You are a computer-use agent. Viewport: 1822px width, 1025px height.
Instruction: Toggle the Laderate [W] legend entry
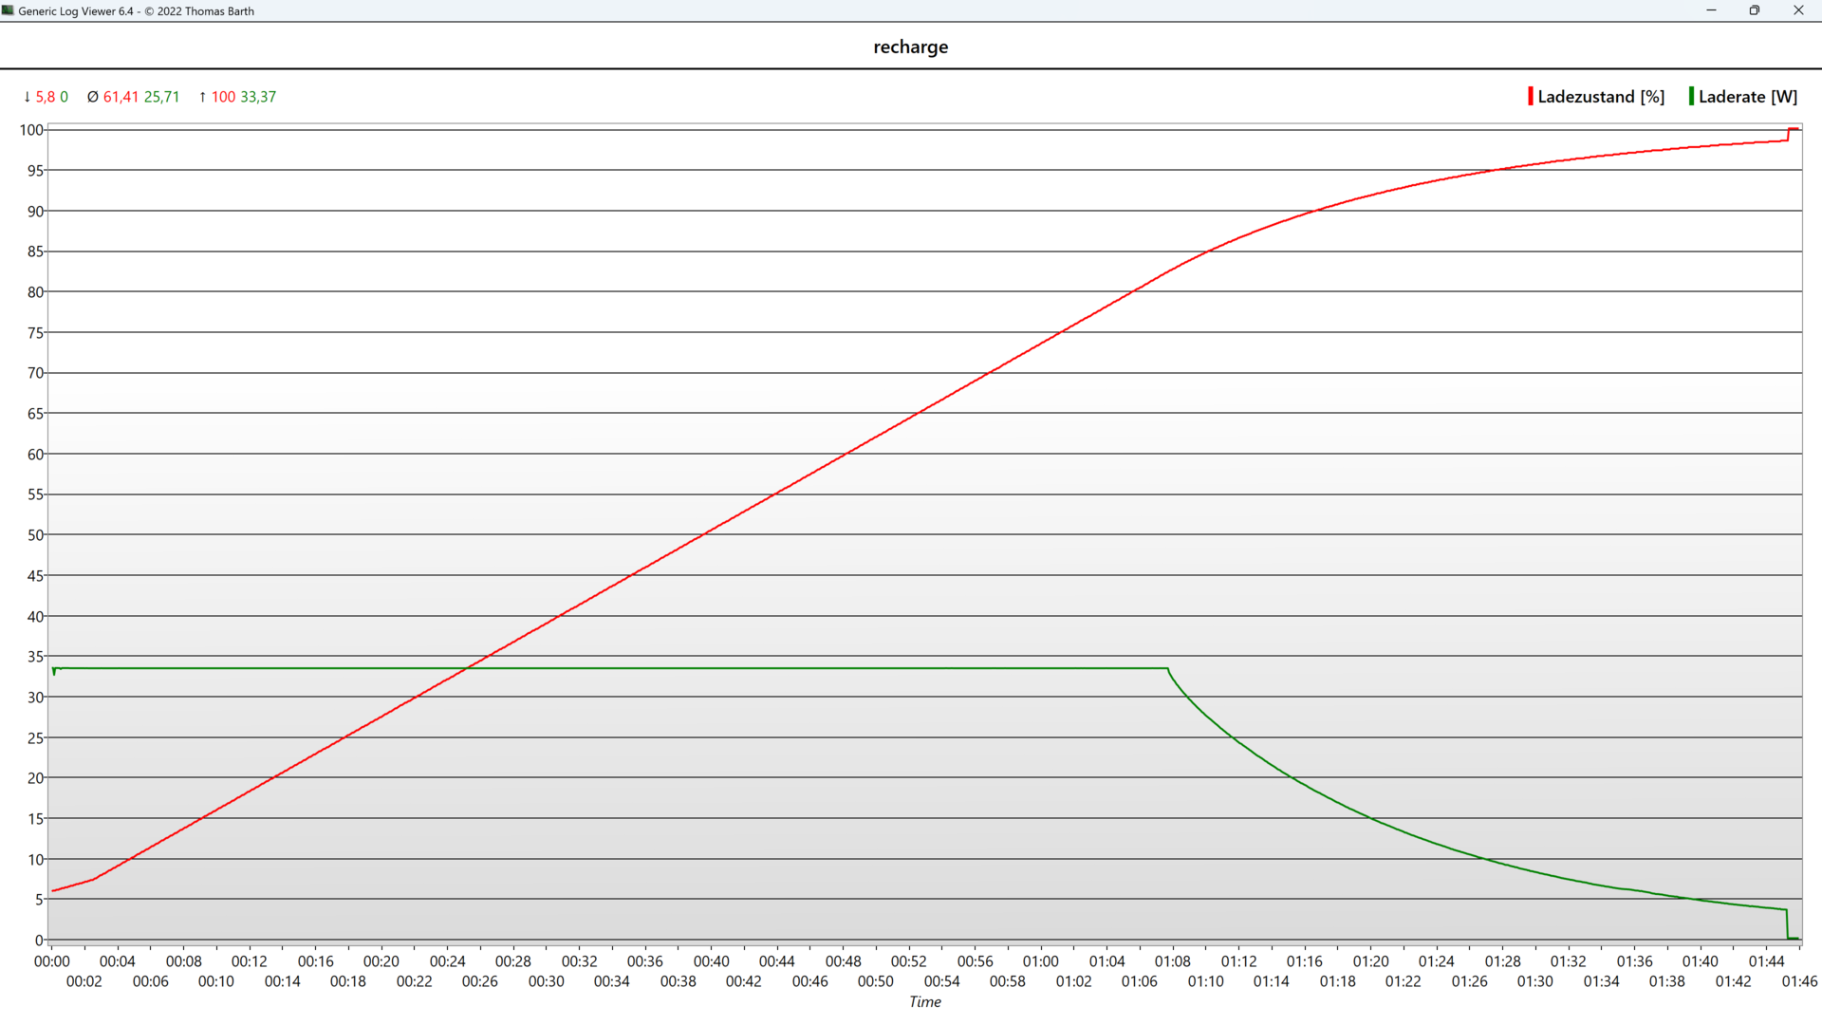(x=1747, y=97)
